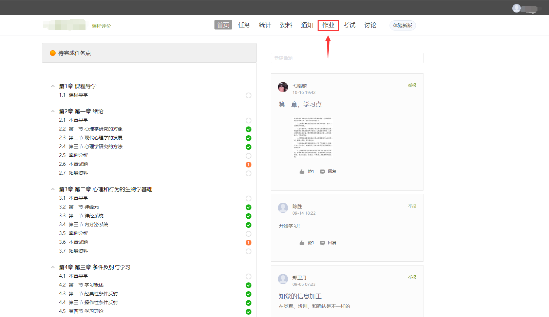Open the image thumbnail in first post
The height and width of the screenshot is (317, 549).
tap(313, 137)
